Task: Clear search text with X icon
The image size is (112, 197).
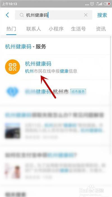Action: click(86, 15)
